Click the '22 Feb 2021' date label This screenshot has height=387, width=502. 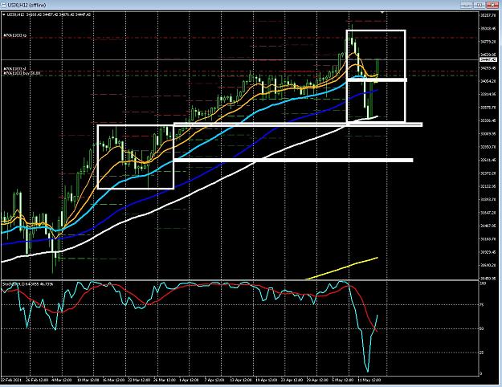pos(11,380)
